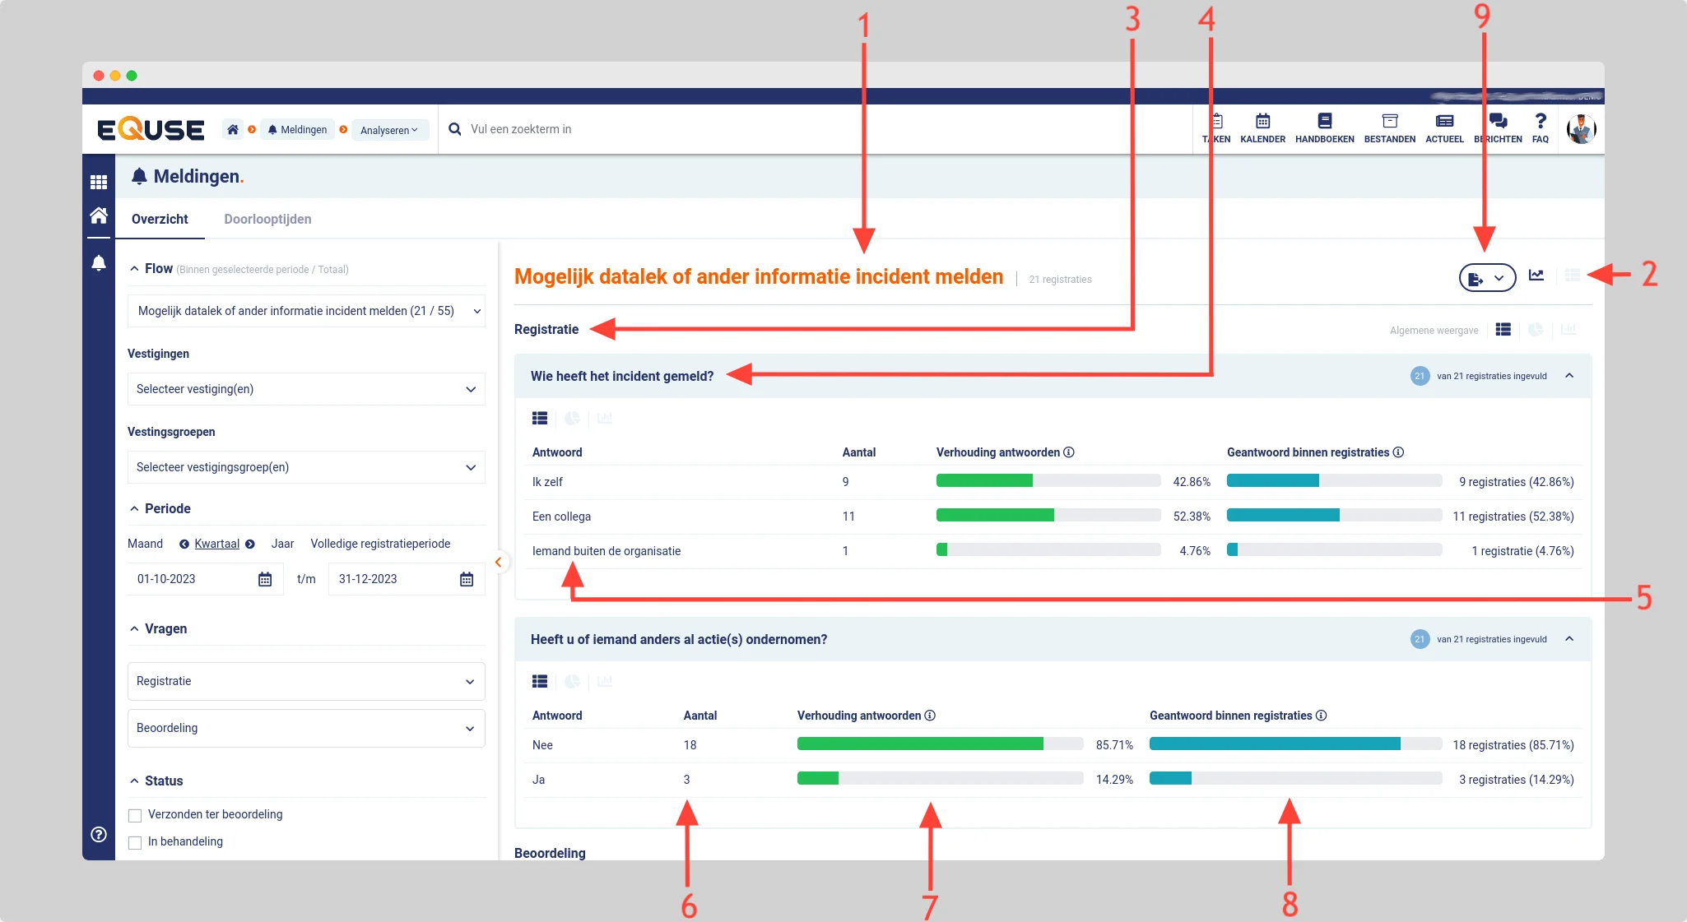
Task: Open the Handboeken book icon
Action: click(1324, 122)
